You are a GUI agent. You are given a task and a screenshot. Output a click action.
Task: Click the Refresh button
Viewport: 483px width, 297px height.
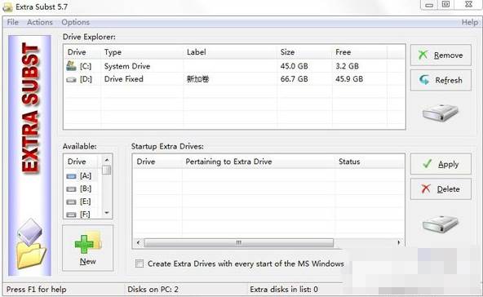click(441, 80)
